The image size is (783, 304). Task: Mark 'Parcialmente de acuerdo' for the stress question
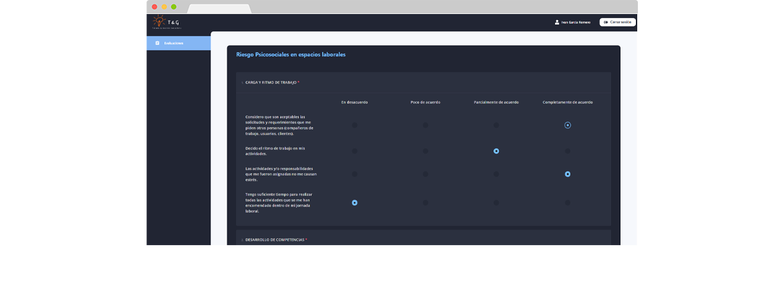pyautogui.click(x=496, y=174)
